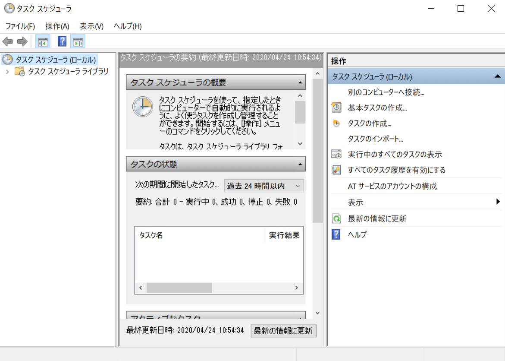
Task: Click the 基本タスクの作成 icon
Action: coord(336,108)
